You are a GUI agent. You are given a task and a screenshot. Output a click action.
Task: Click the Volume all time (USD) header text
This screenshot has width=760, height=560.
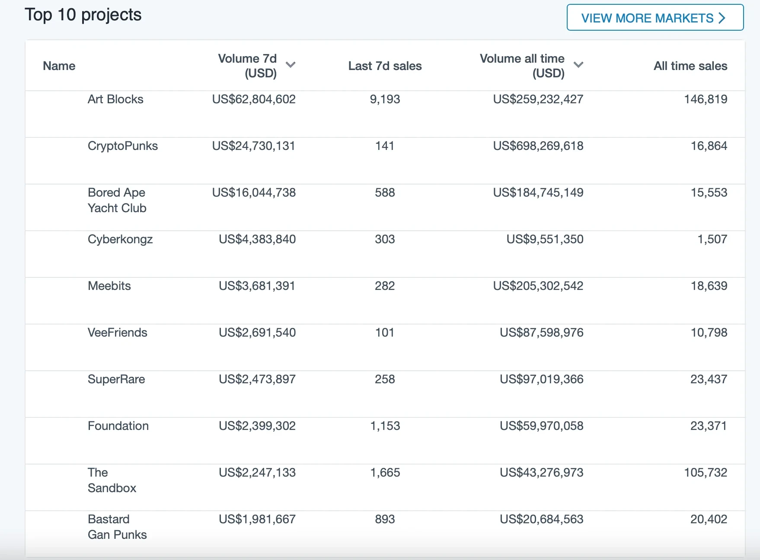coord(522,66)
